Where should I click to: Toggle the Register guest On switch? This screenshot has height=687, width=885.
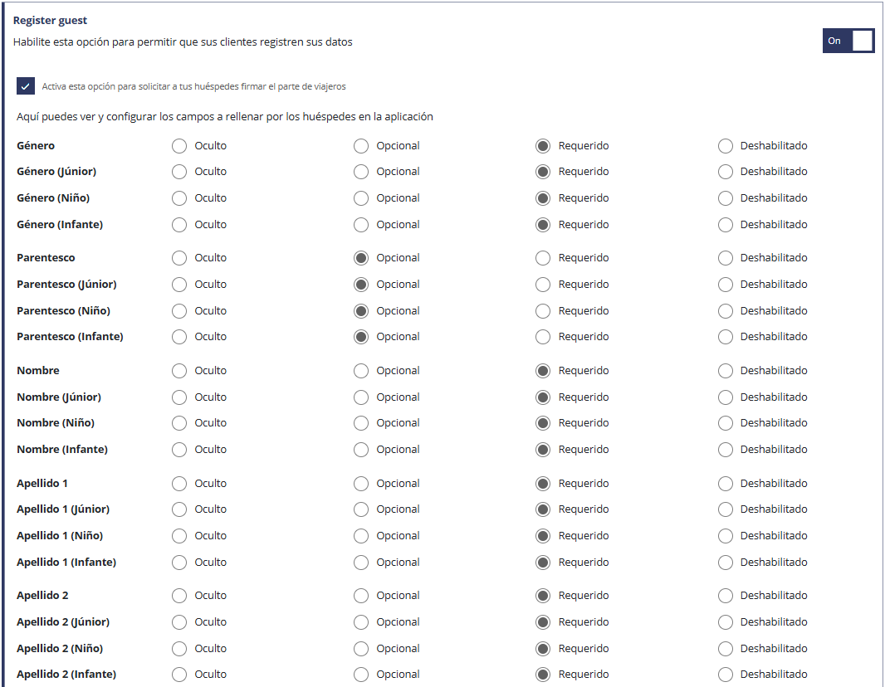(x=848, y=41)
